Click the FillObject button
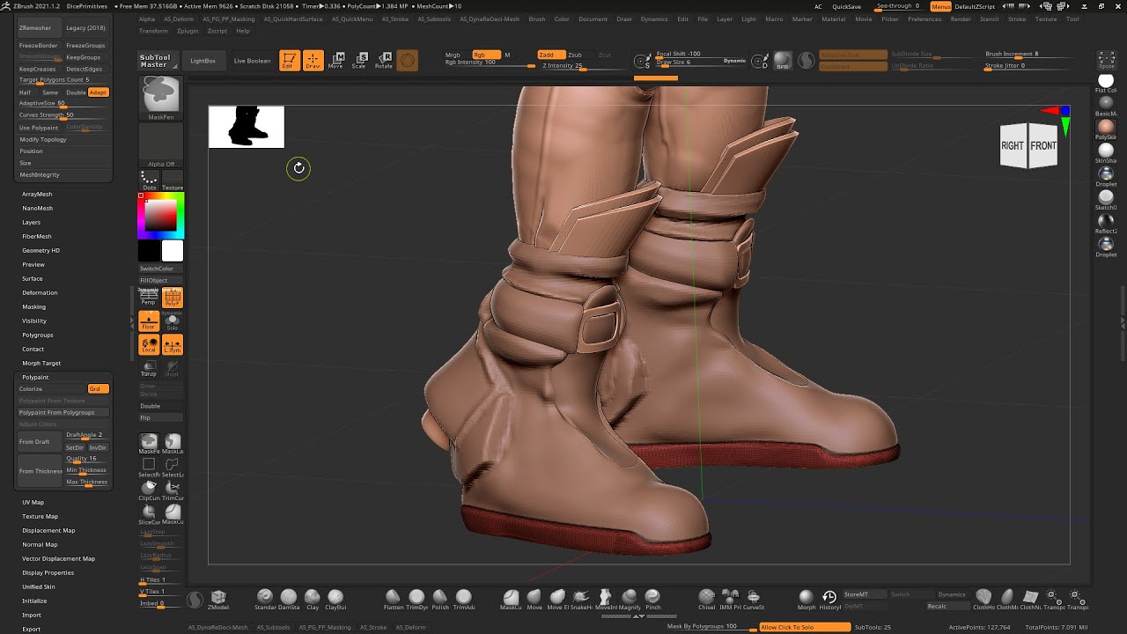 click(161, 280)
